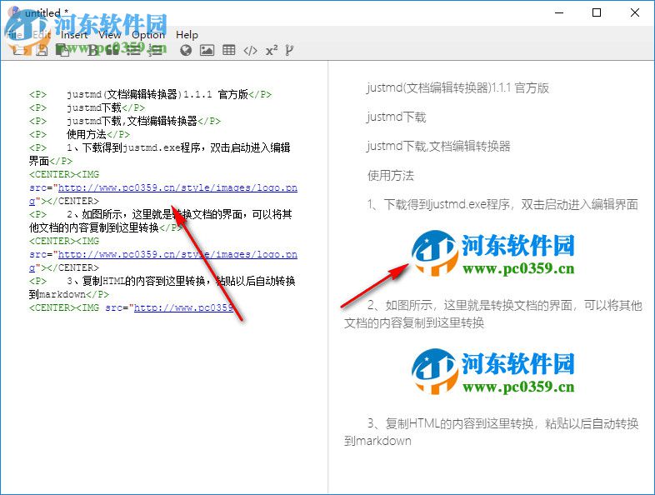Click preview paragraph '3、复制HTML的内容到这里转换'

pos(492,432)
